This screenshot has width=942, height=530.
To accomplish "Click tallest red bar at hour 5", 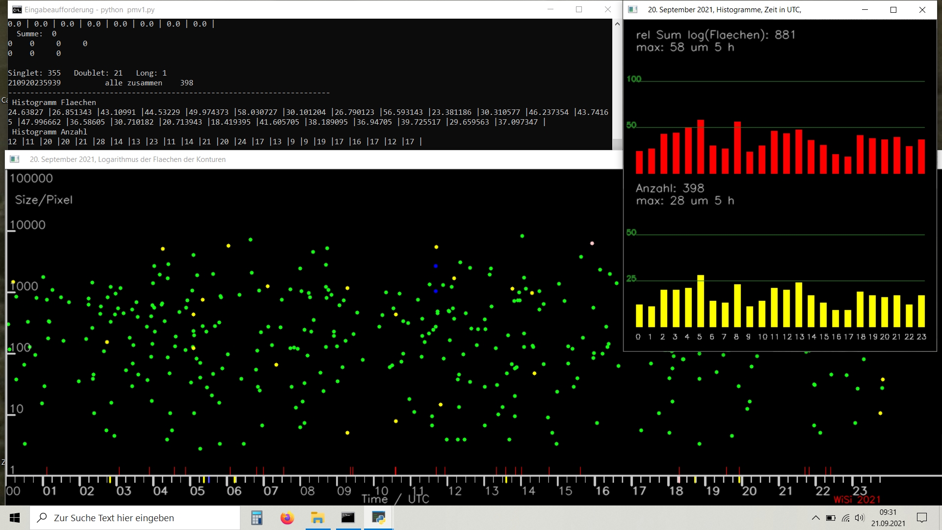I will click(x=701, y=147).
